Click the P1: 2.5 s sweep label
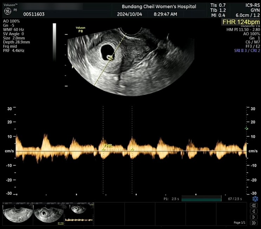The height and width of the screenshot is (229, 261). tap(171, 199)
